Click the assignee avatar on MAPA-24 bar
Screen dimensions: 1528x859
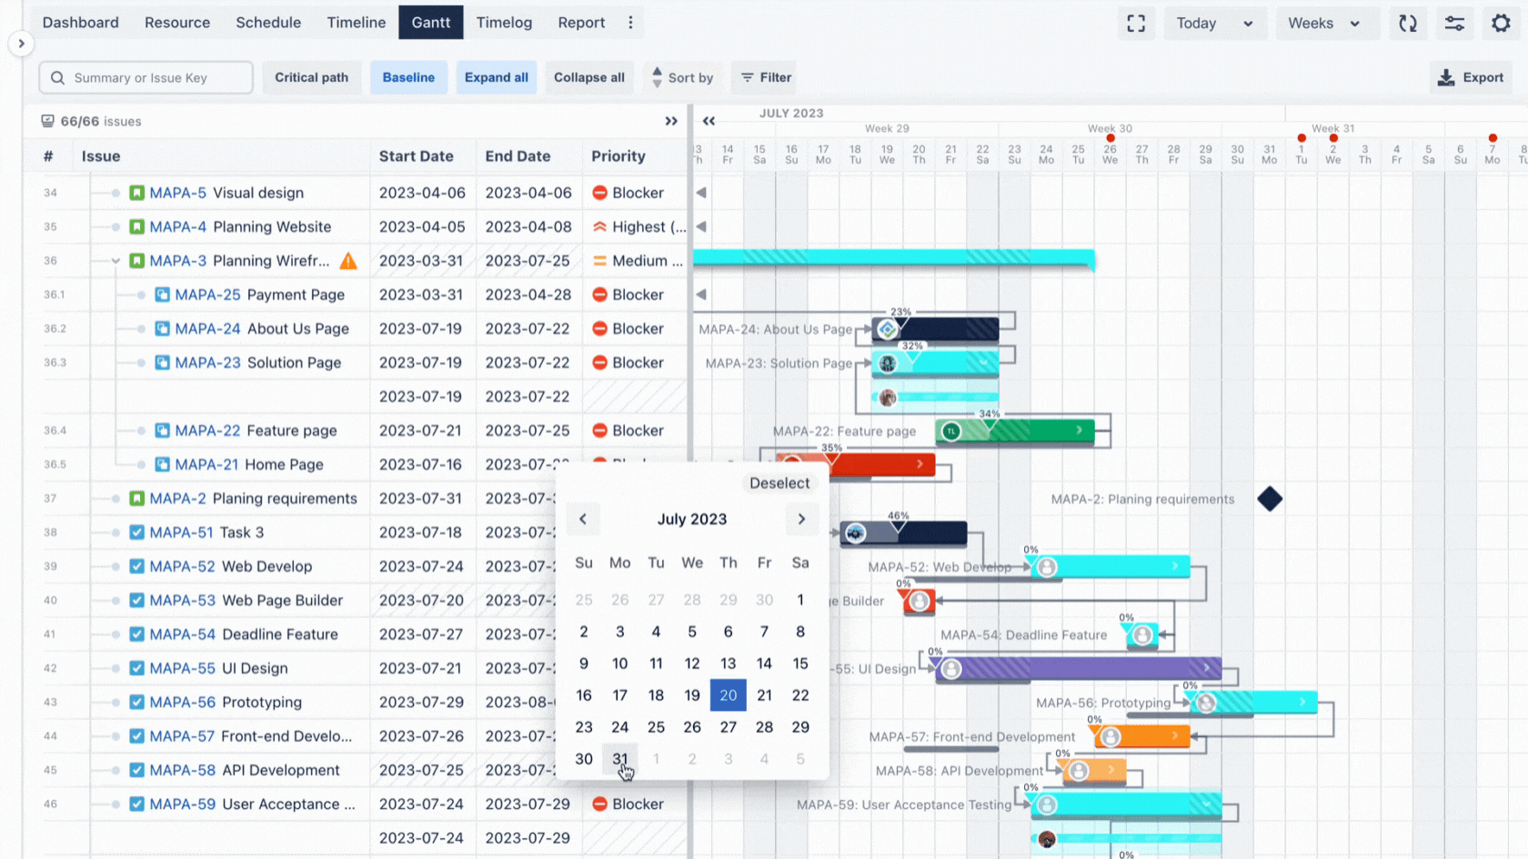(887, 329)
